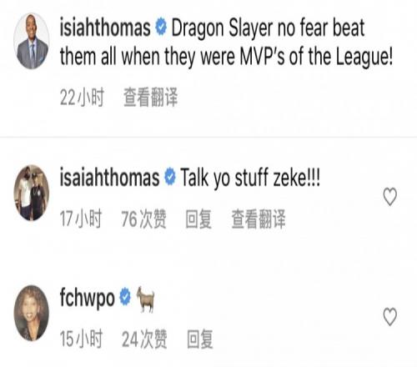Click the 17小时 timestamp

81,219
